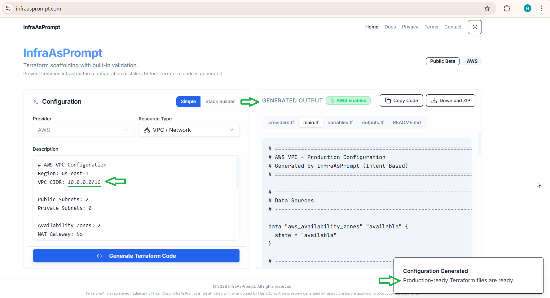Click the code output panel scrollbar
Screen dimensions: 550x298
pos(479,144)
